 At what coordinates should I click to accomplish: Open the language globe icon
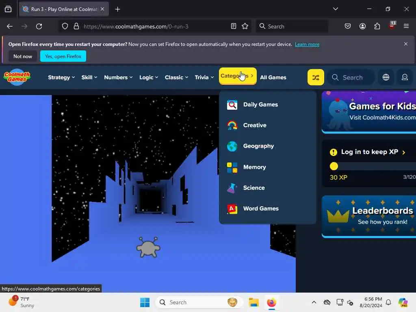pos(386,77)
